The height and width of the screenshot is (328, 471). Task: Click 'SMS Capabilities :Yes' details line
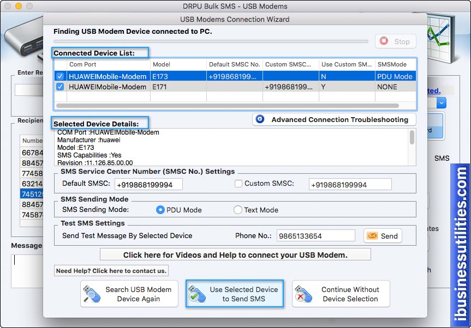click(90, 155)
